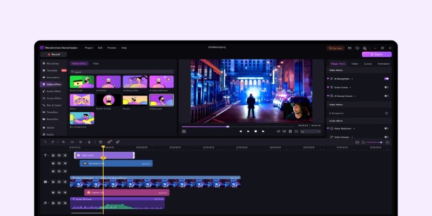Open the preview fit size dropdown
Screen dimensions: 432x216
click(x=310, y=131)
